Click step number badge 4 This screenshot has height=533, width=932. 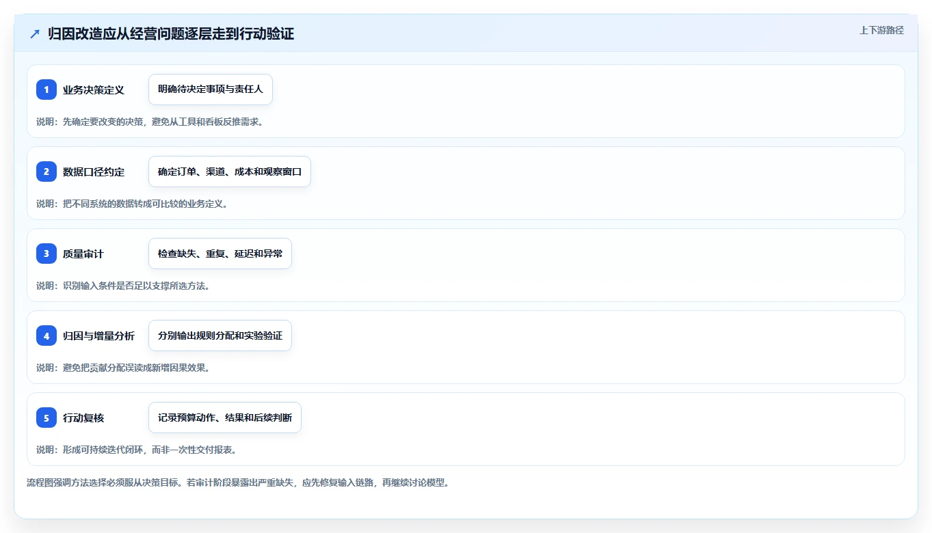(x=46, y=336)
